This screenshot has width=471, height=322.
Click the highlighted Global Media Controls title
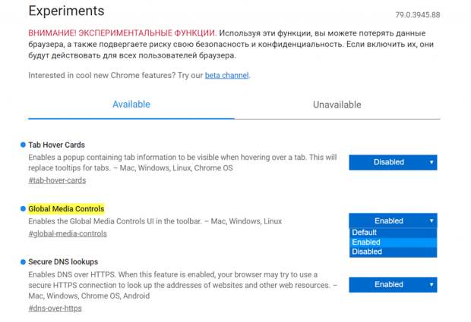tap(66, 209)
